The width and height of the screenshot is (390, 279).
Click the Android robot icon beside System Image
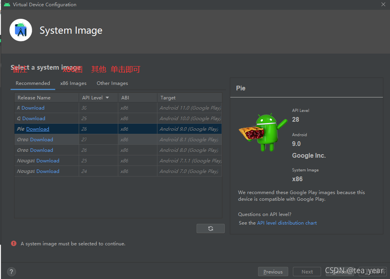pos(20,30)
